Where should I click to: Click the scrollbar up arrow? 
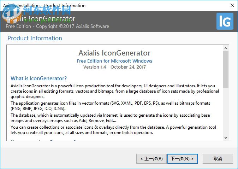(226, 48)
